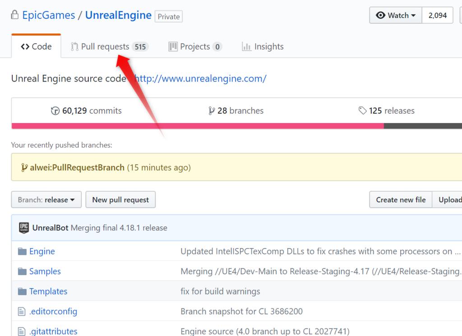Open the .editorconfig file
This screenshot has width=462, height=336.
pyautogui.click(x=53, y=311)
